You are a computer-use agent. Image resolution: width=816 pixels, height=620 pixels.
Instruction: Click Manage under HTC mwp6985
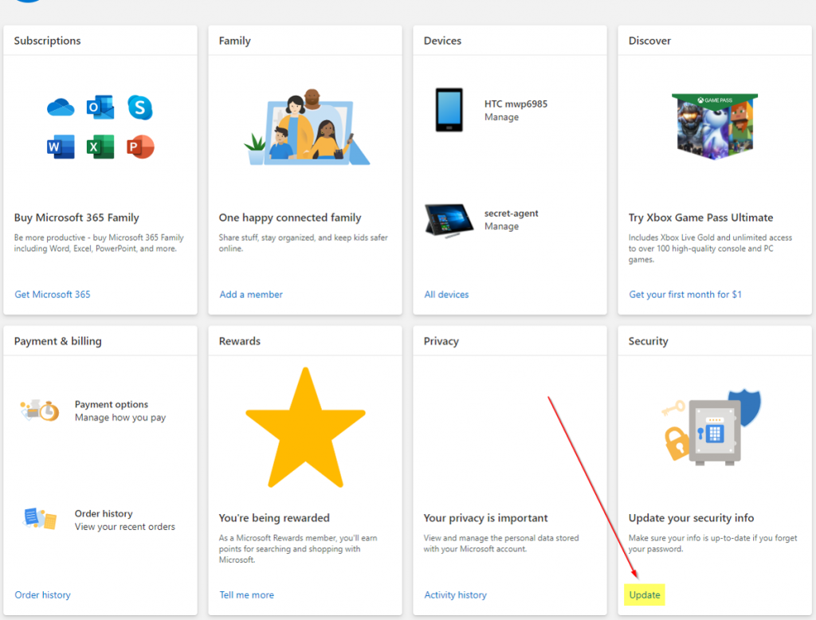[x=502, y=117]
